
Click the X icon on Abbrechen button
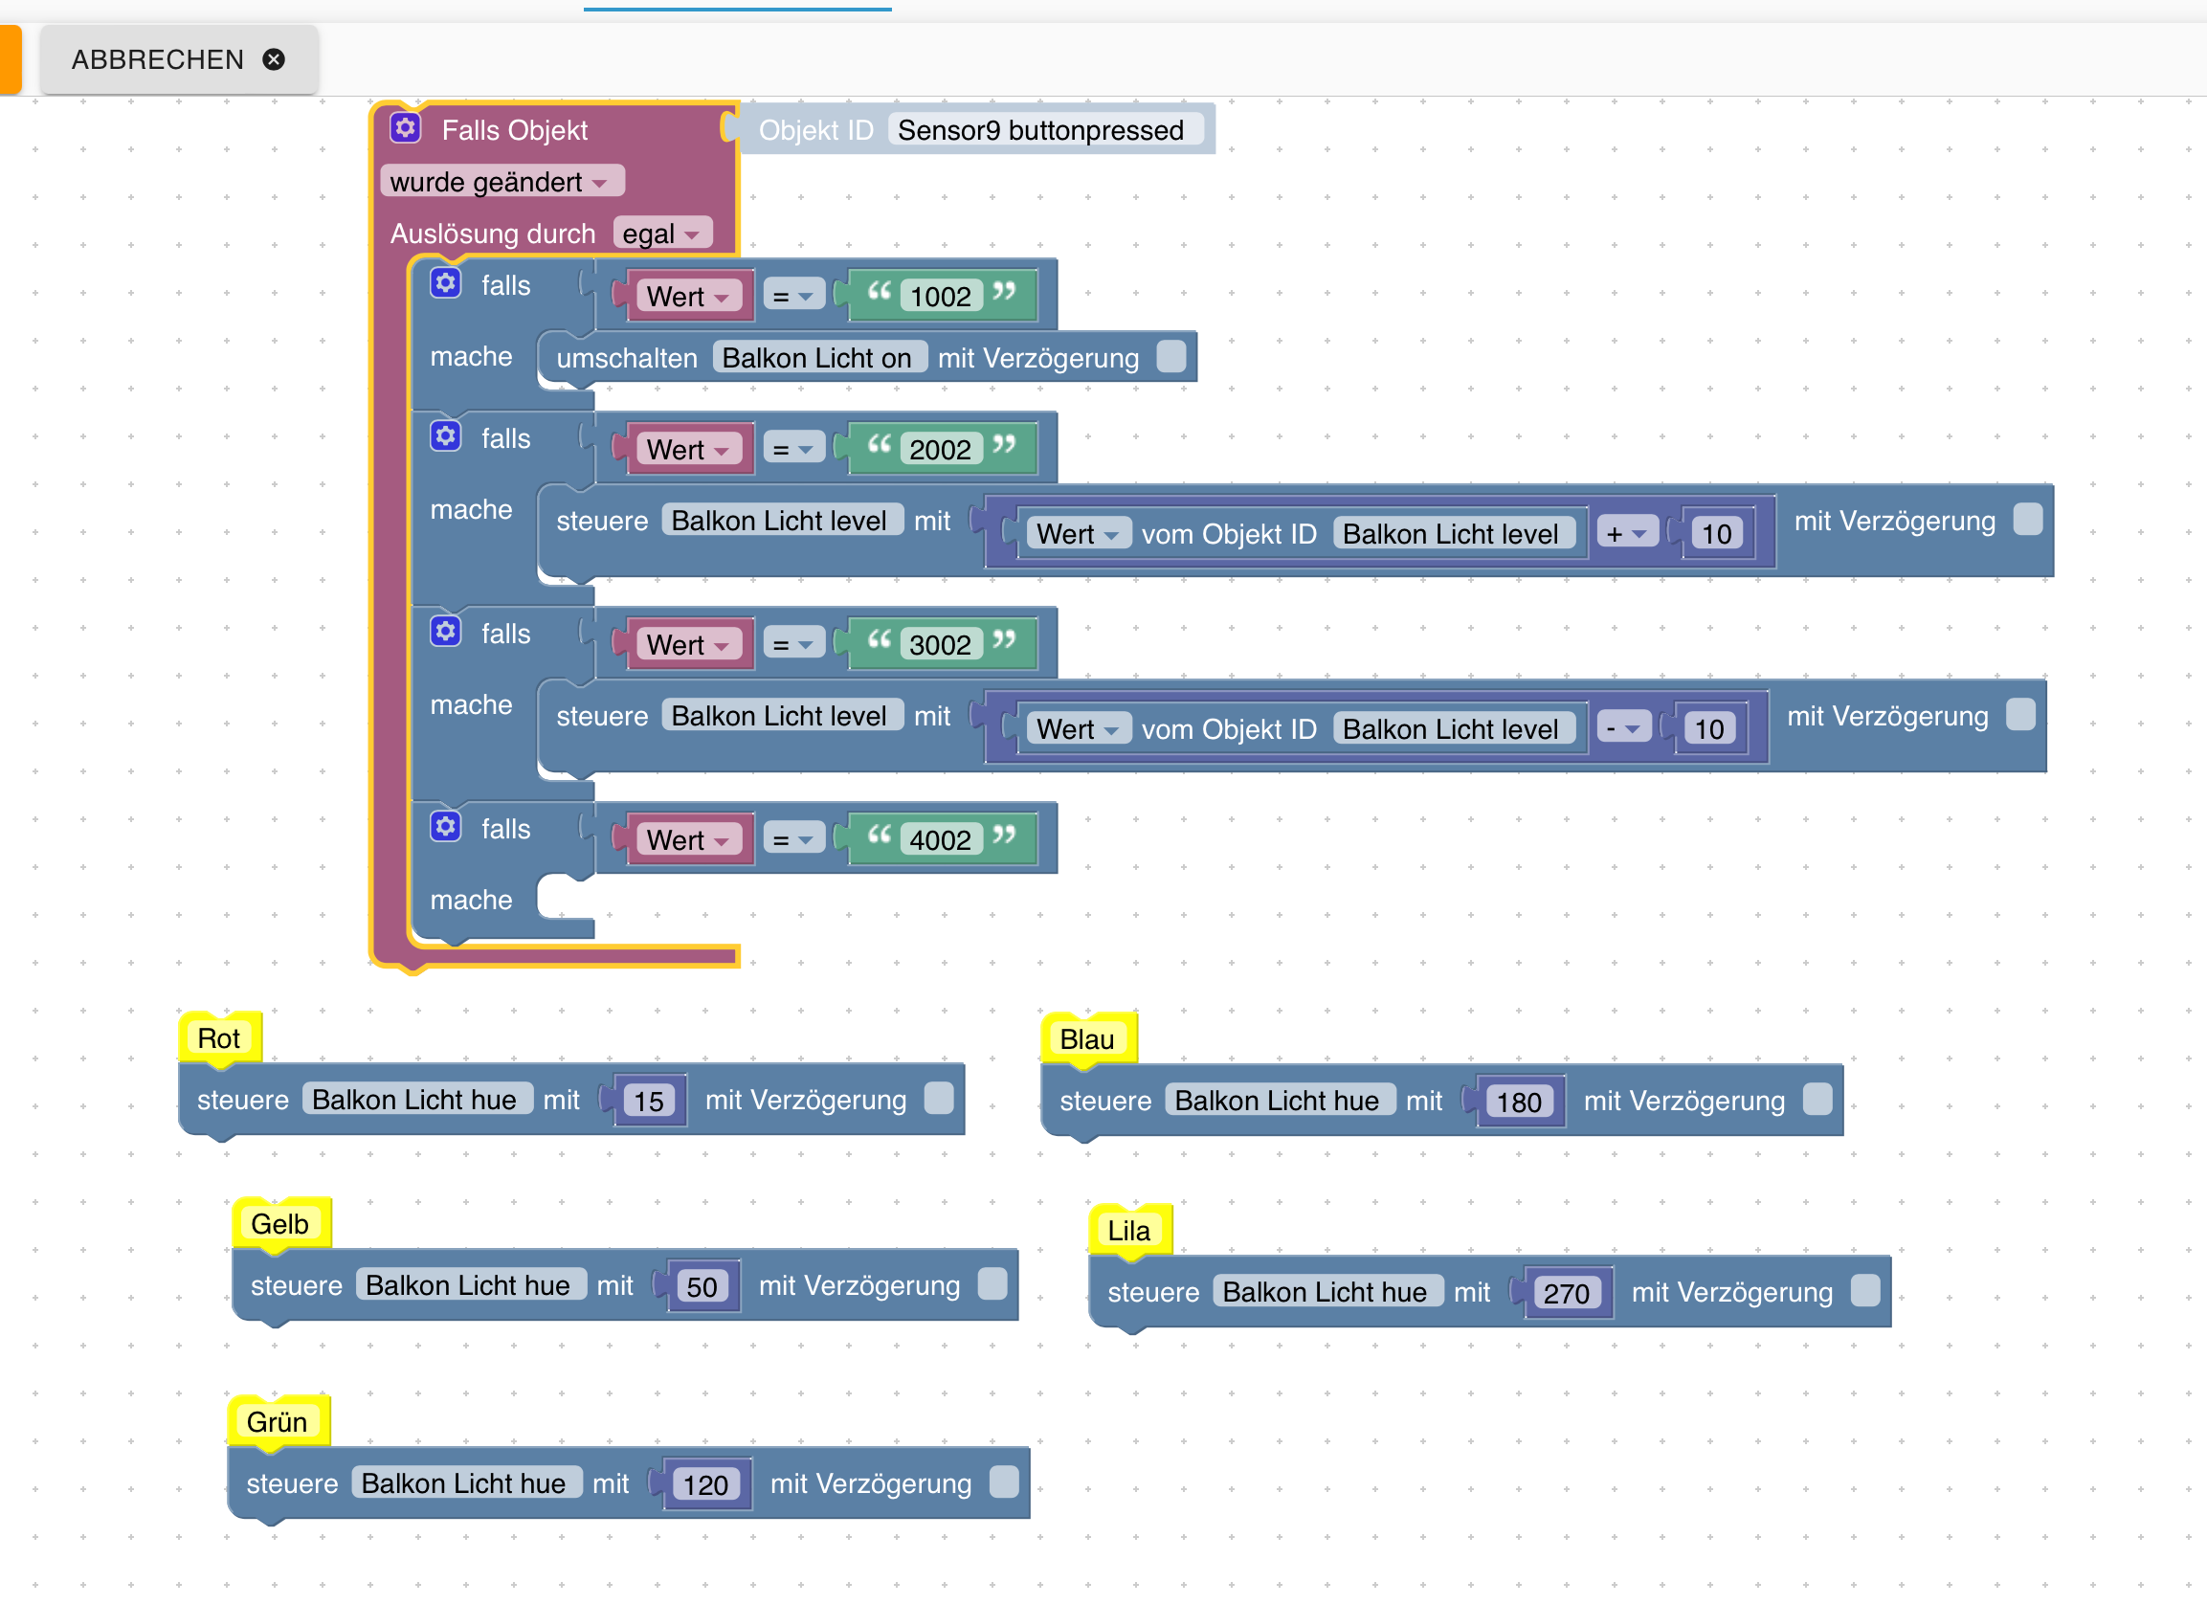(275, 59)
